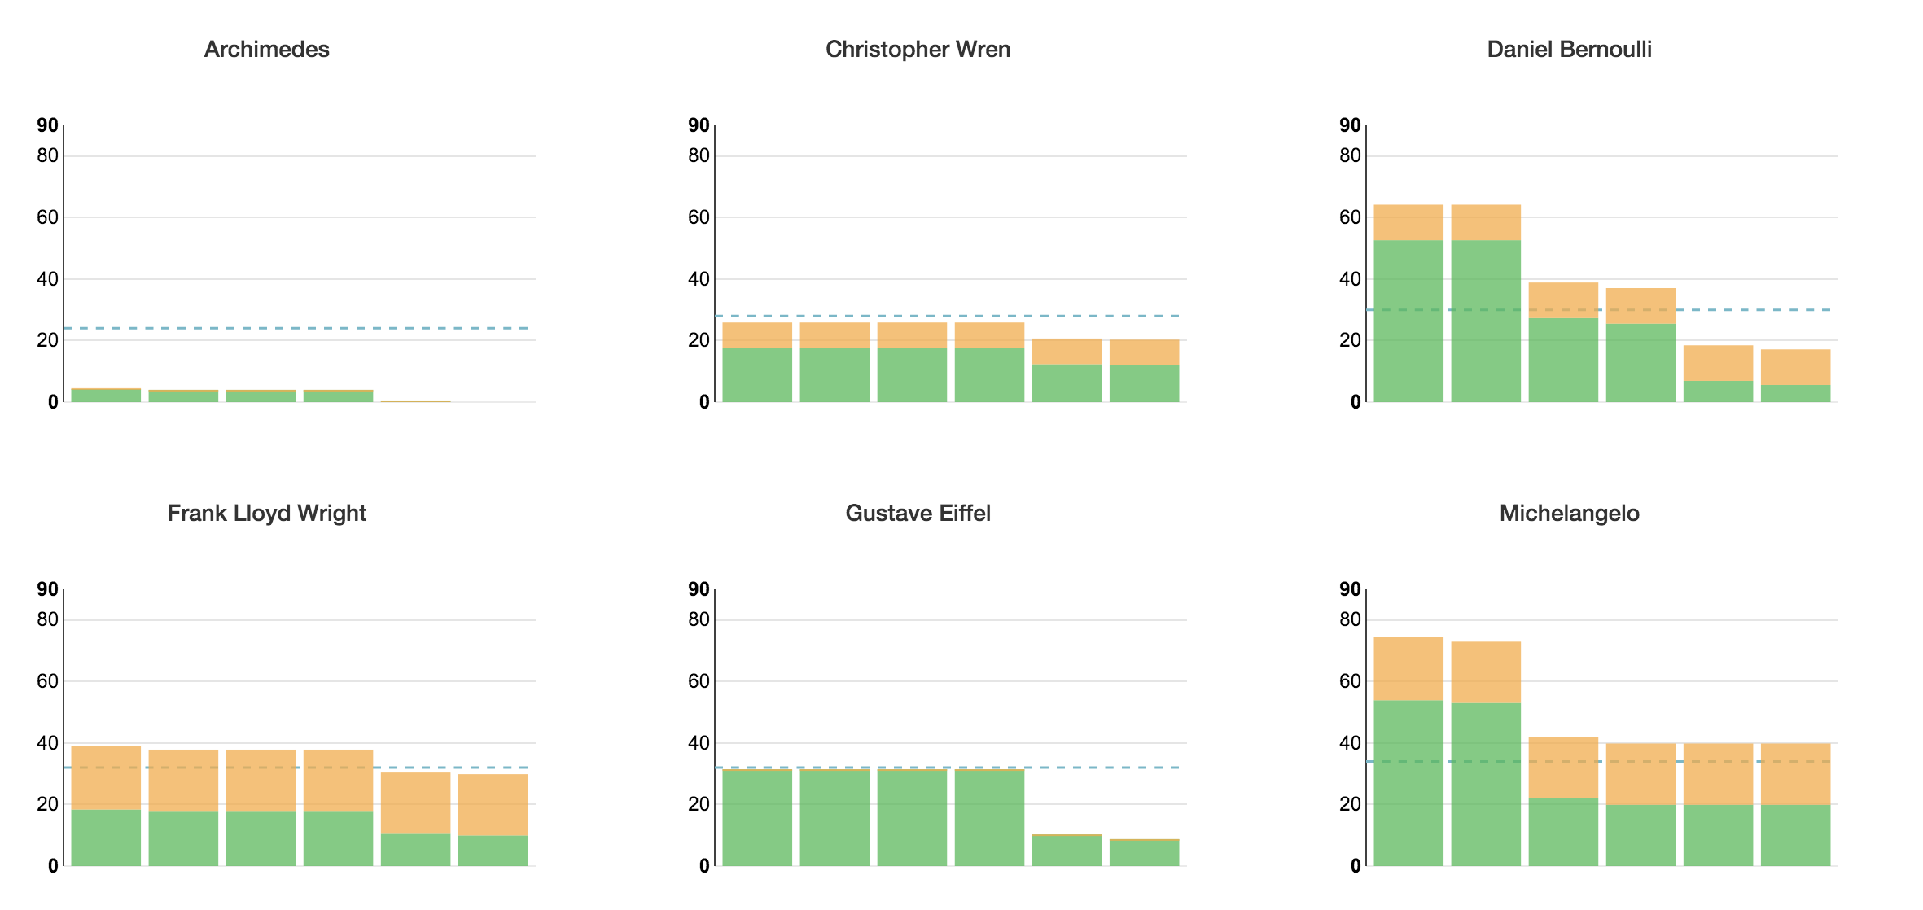This screenshot has height=910, width=1923.
Task: Click first green bar in Gustave Eiffel chart
Action: pos(757,818)
